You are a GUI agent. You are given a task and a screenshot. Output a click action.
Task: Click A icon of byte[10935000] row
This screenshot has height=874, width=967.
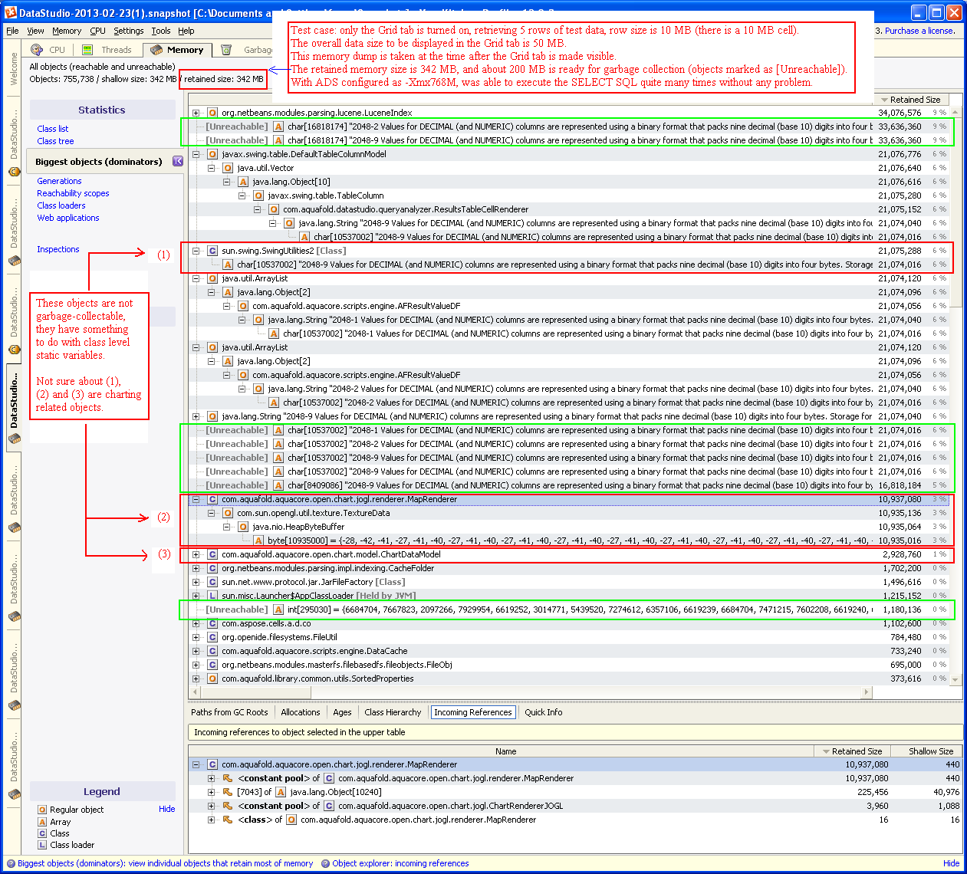tap(258, 540)
